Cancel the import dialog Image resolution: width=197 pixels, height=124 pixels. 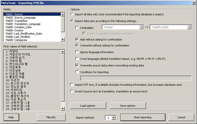(x=181, y=117)
